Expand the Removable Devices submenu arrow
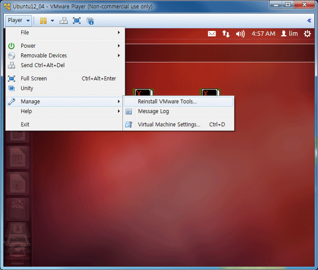This screenshot has height=270, width=318. (119, 56)
